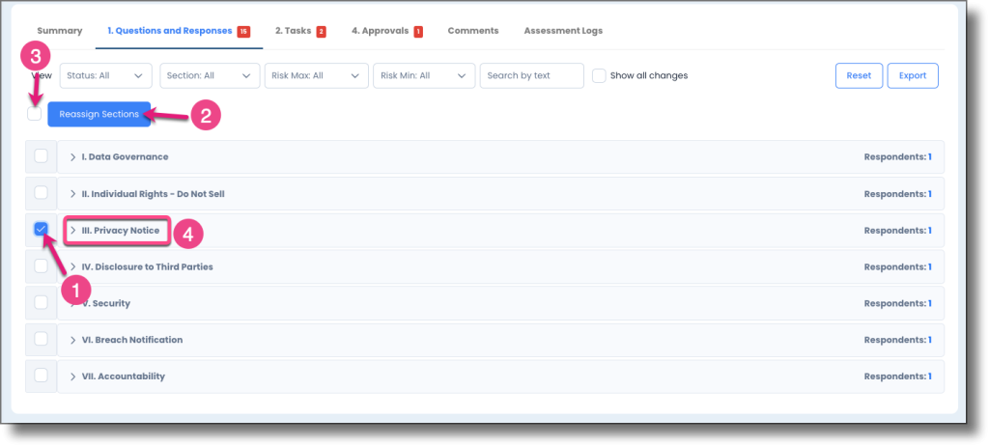Expand the II. Individual Rights chevron
Image resolution: width=989 pixels, height=446 pixels.
pyautogui.click(x=73, y=194)
